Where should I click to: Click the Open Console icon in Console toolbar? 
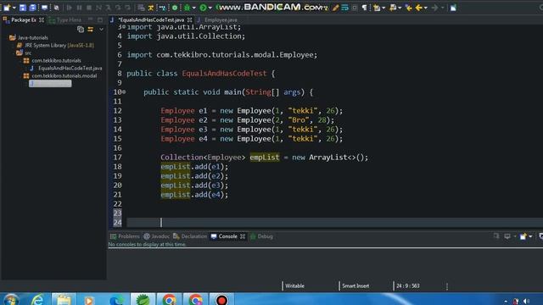click(523, 236)
